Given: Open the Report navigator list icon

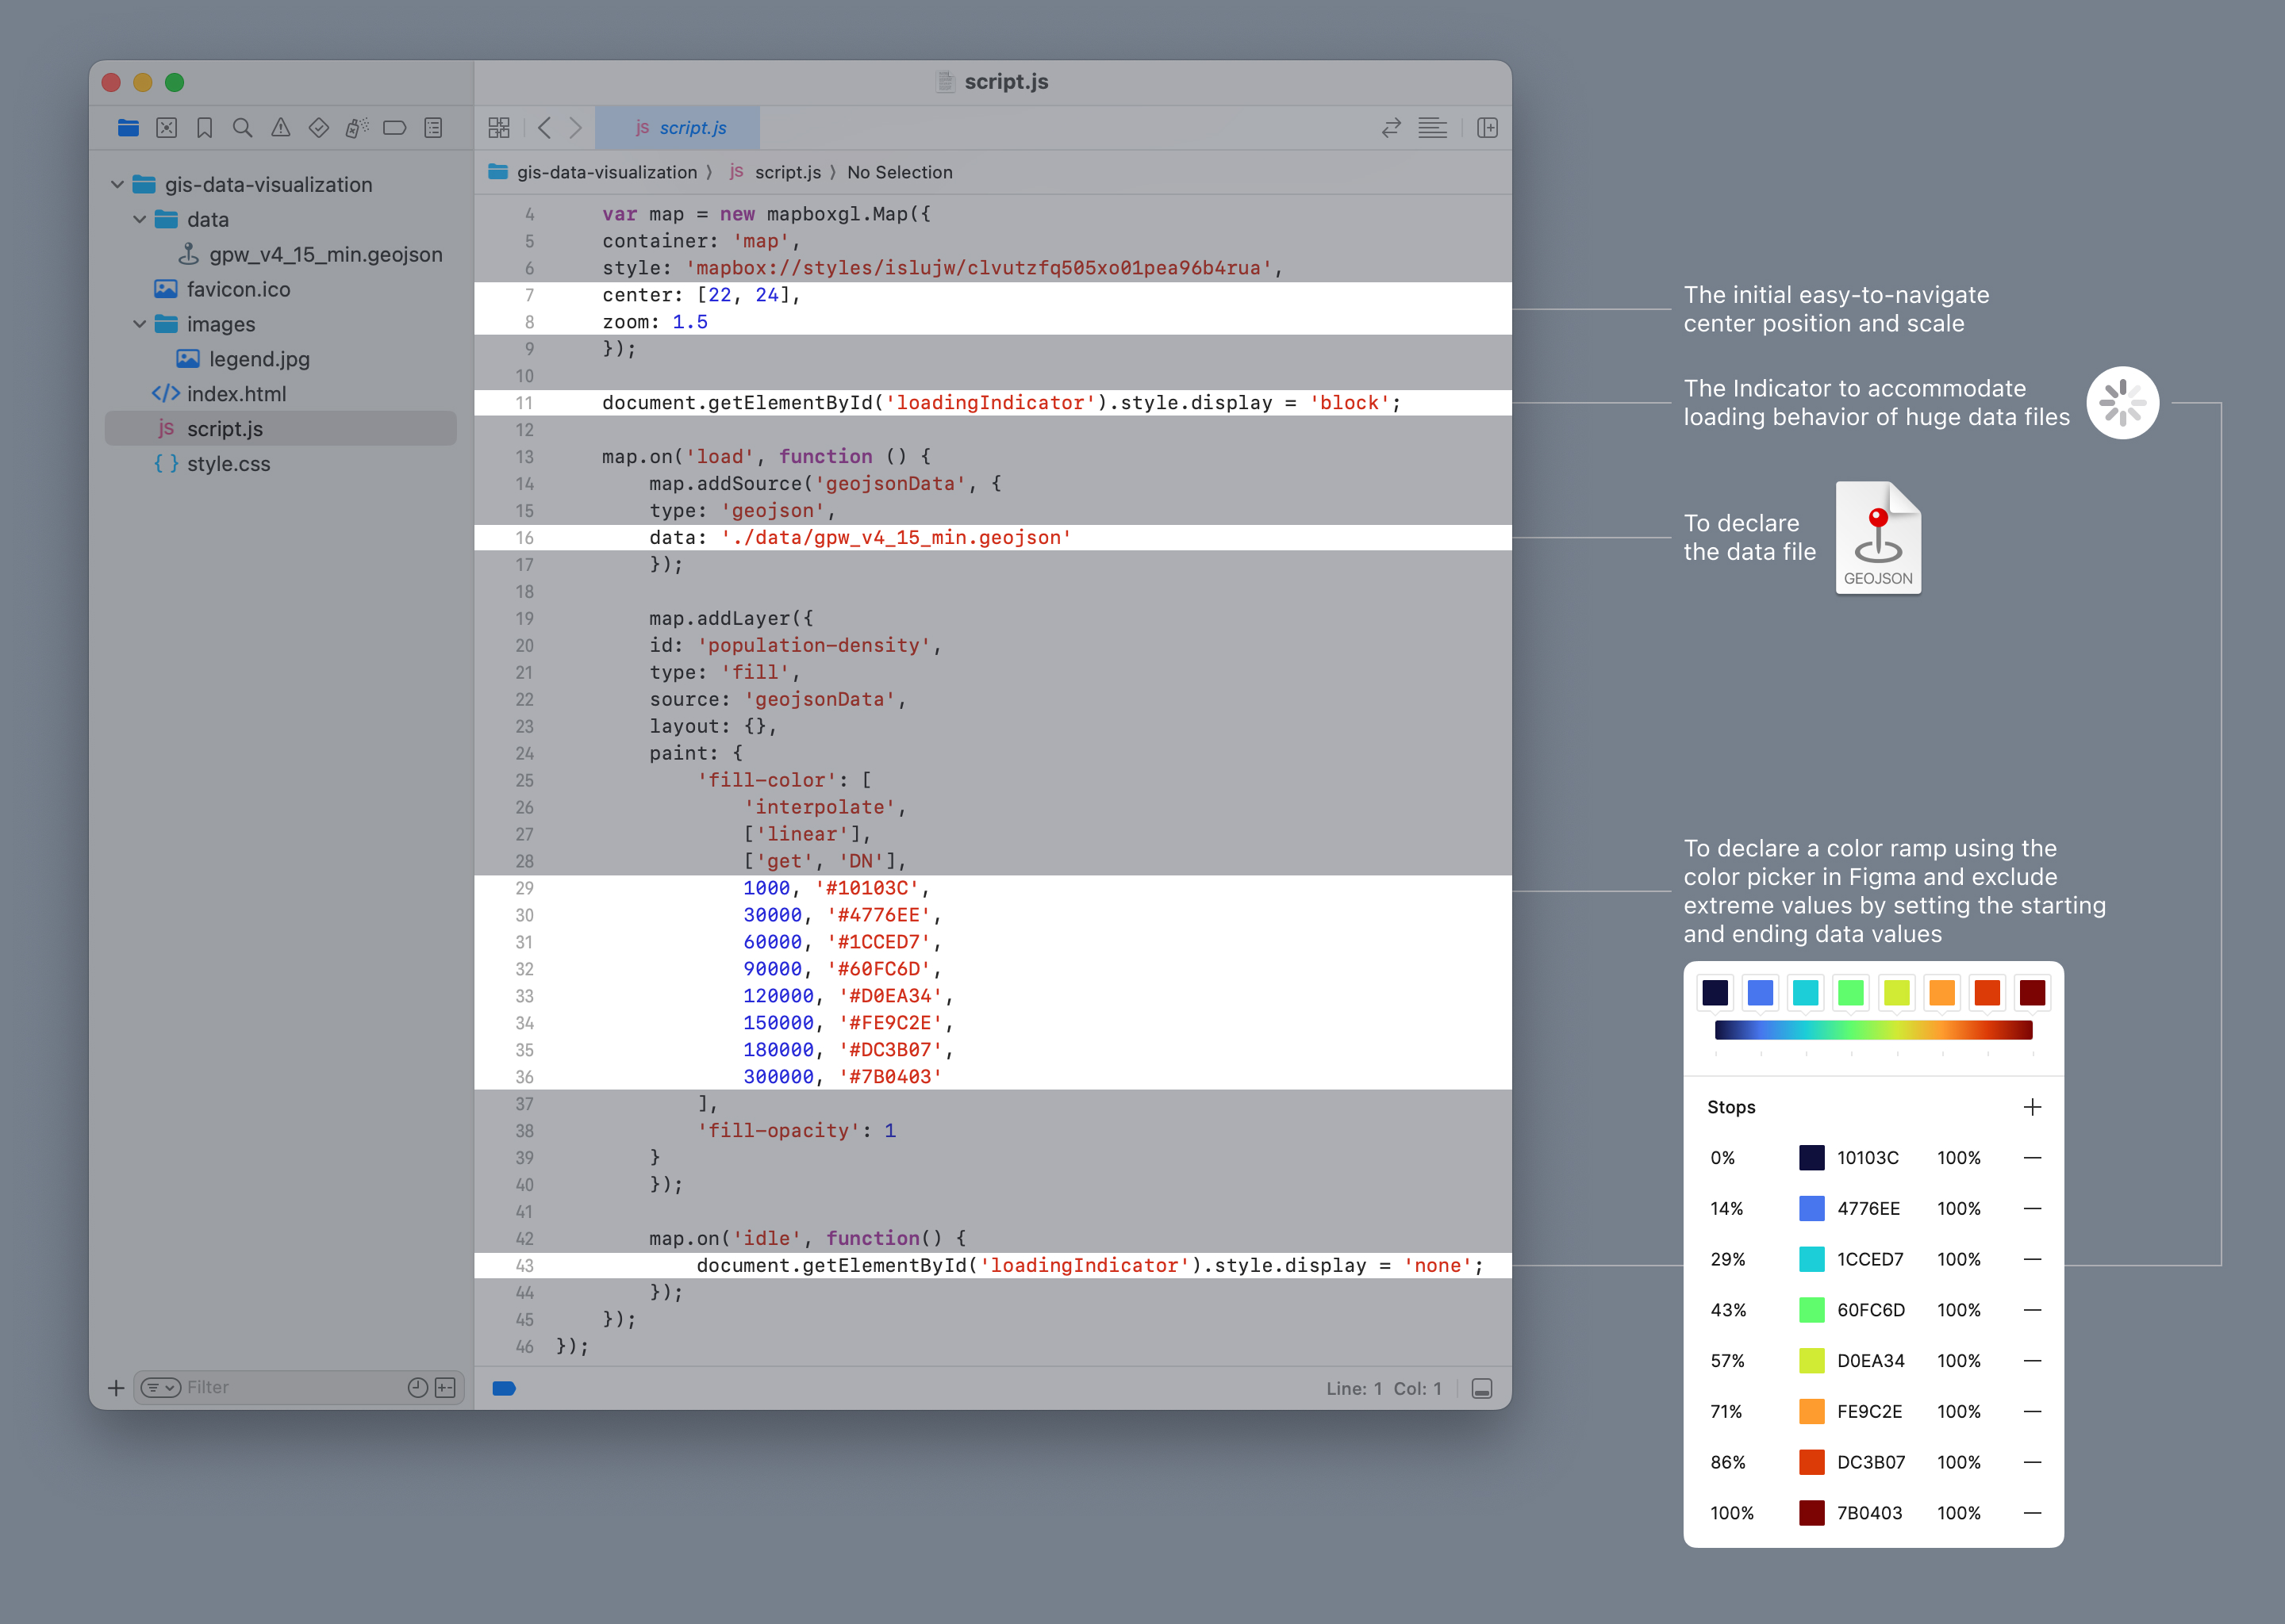Looking at the screenshot, I should click(x=433, y=128).
